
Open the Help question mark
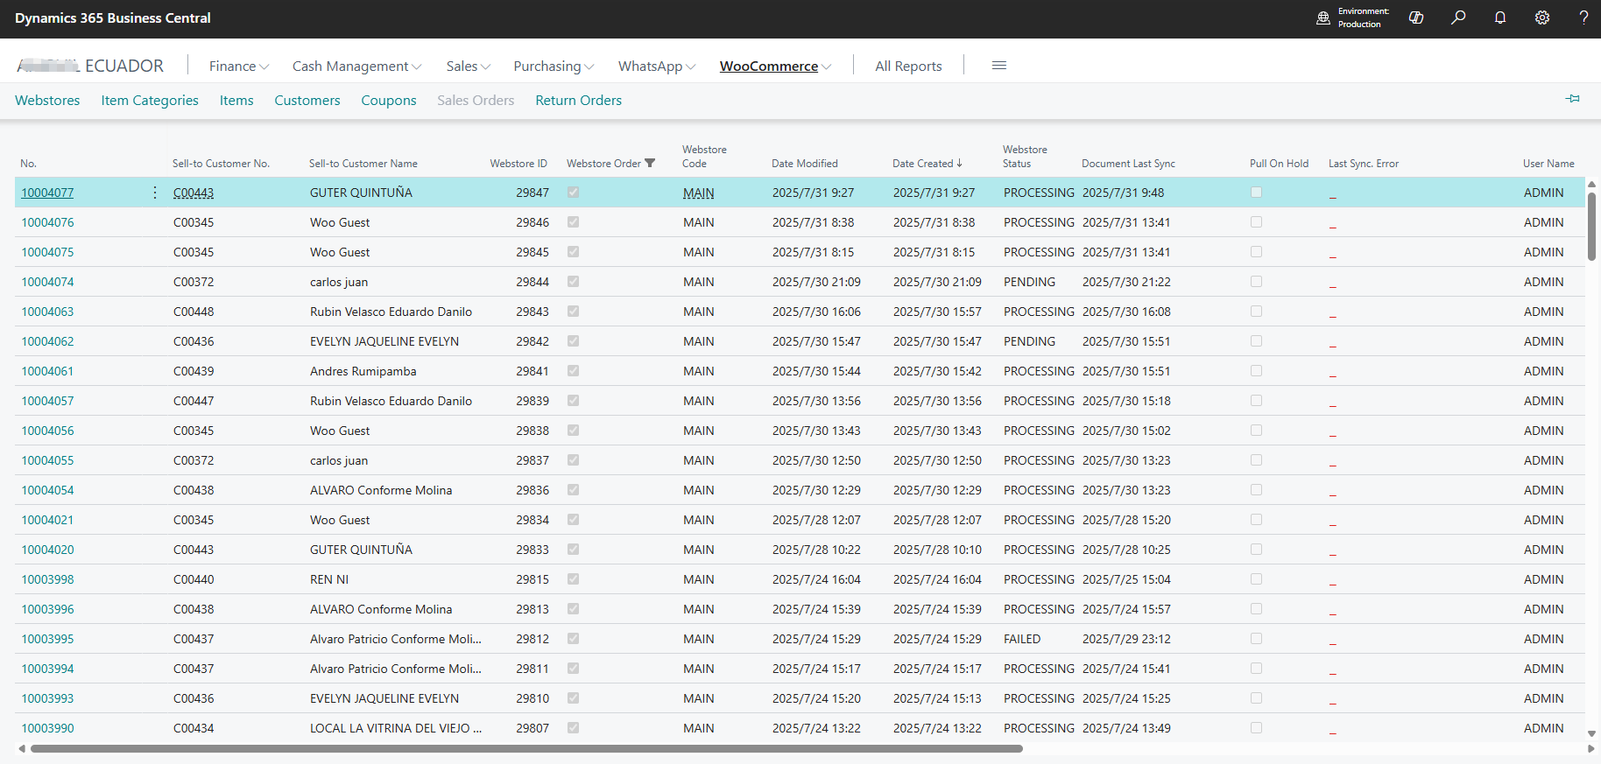point(1583,18)
